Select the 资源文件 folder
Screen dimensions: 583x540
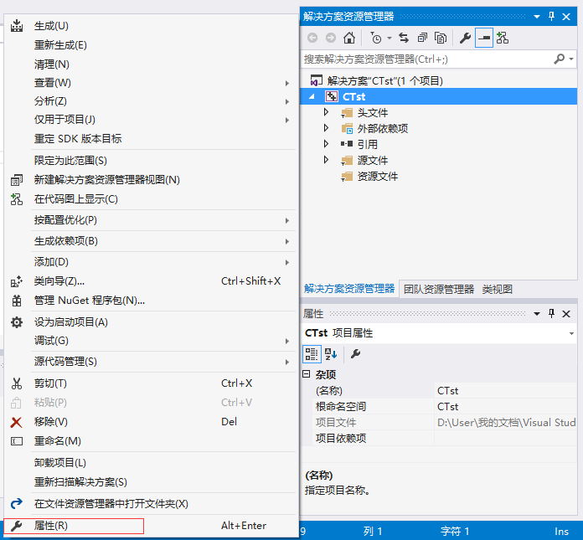pyautogui.click(x=378, y=176)
